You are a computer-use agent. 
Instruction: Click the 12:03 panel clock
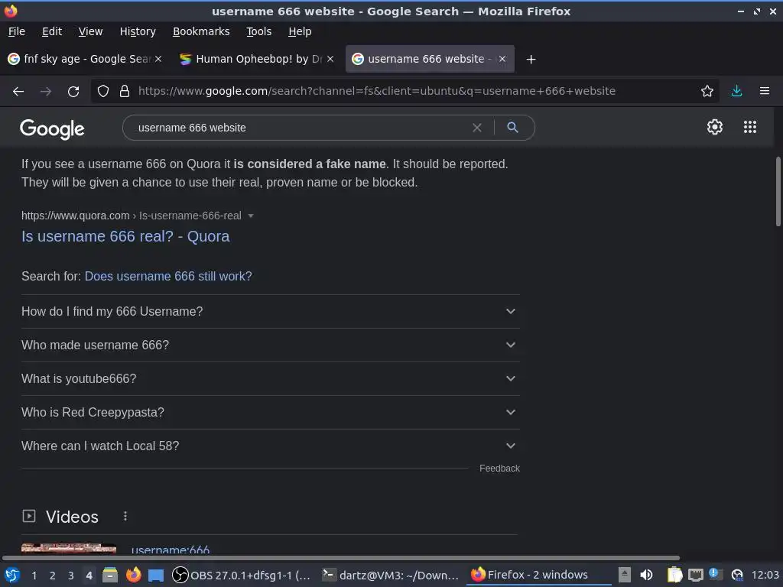coord(765,575)
